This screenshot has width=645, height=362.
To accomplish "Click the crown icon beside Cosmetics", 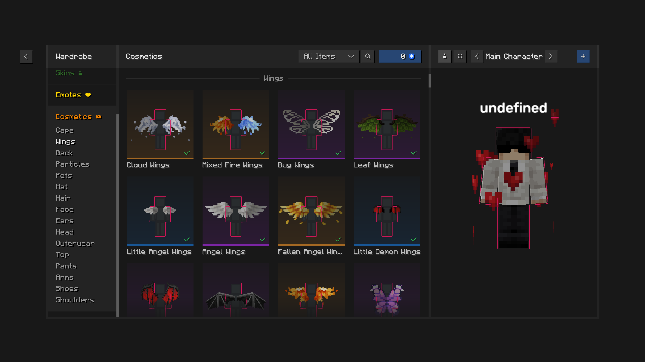I will coord(99,117).
